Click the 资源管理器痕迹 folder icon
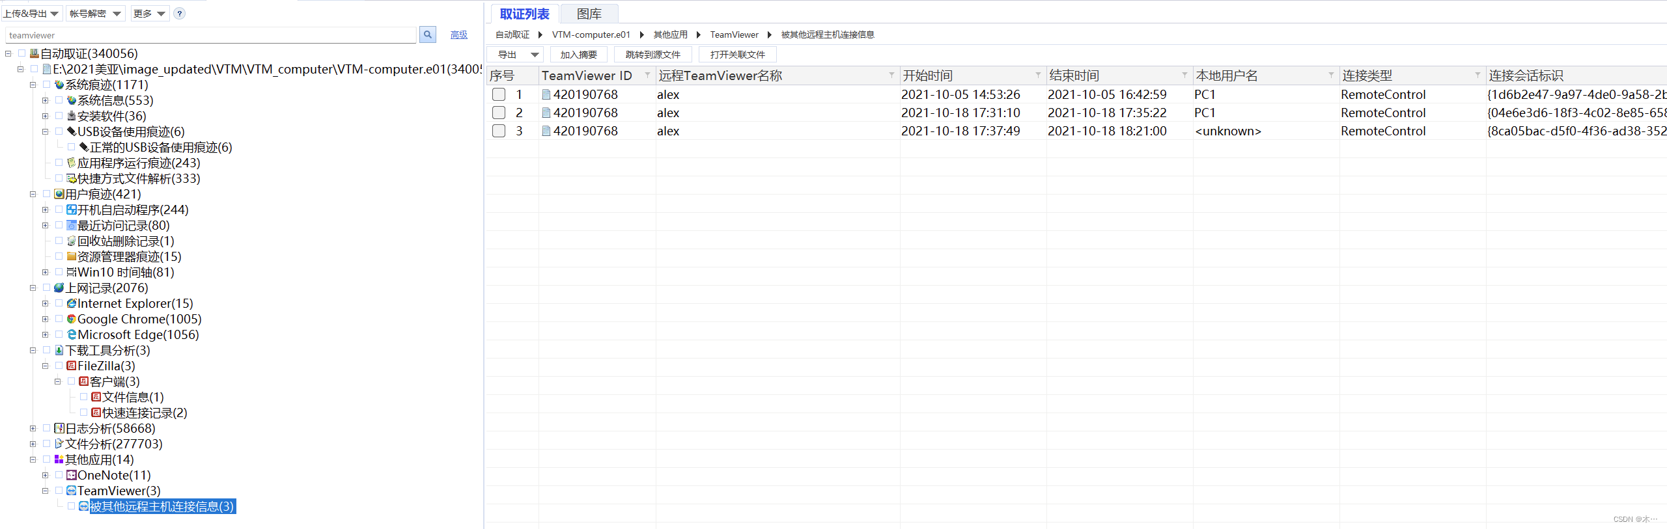The image size is (1667, 529). tap(72, 256)
